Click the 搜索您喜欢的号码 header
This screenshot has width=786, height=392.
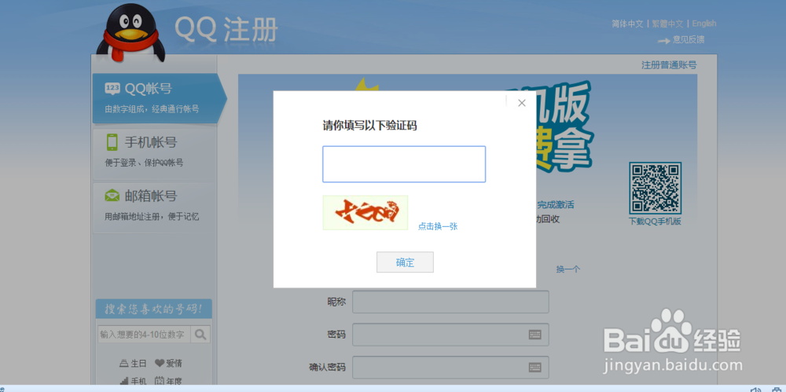[x=153, y=309]
